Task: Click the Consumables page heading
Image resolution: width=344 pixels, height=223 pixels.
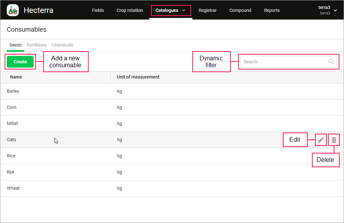Action: click(26, 29)
